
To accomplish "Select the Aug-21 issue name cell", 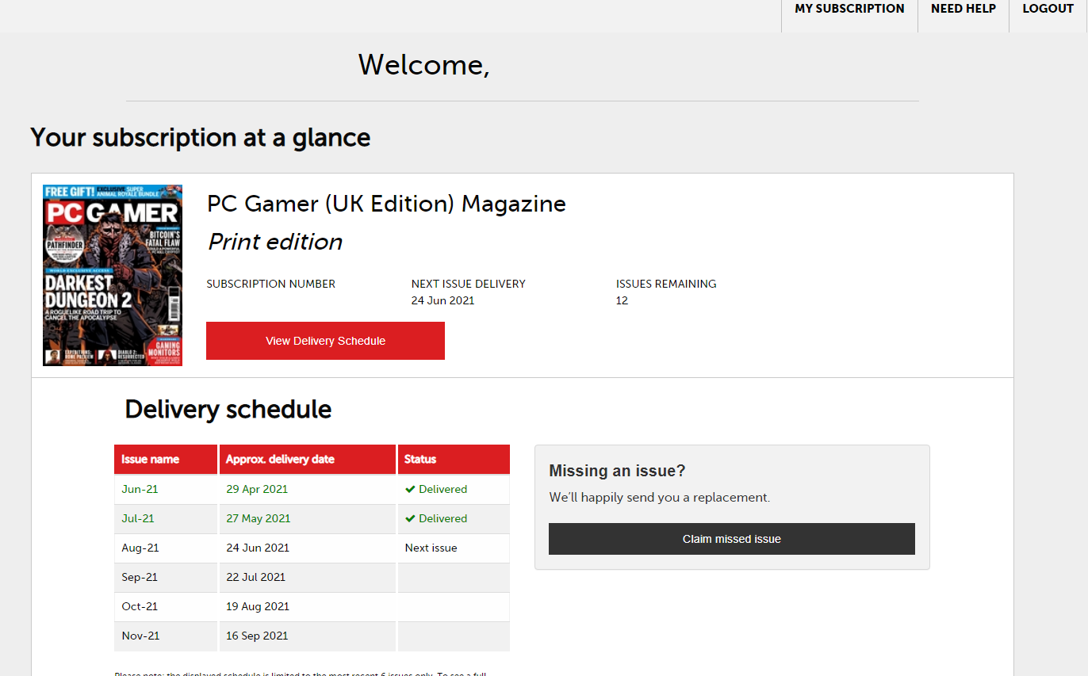I will (166, 548).
